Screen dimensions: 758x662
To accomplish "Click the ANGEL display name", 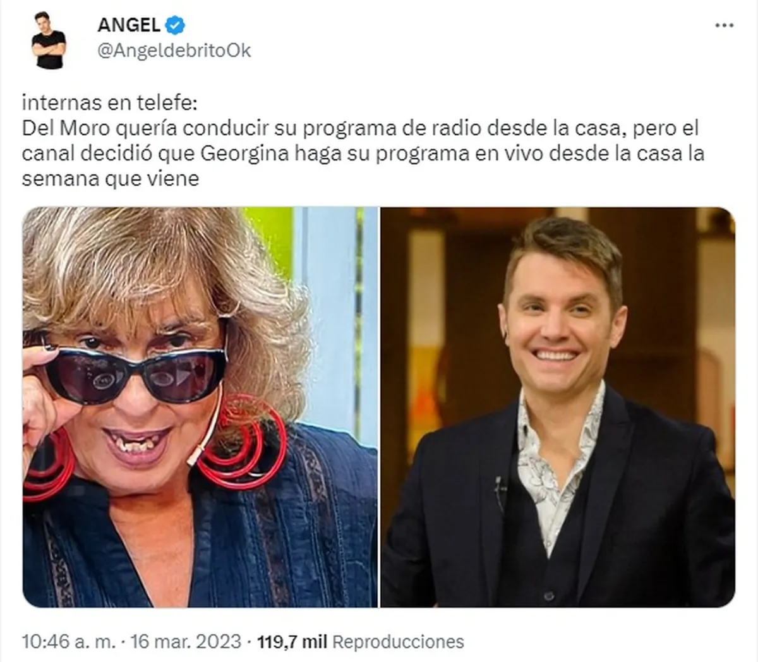I will (x=129, y=25).
